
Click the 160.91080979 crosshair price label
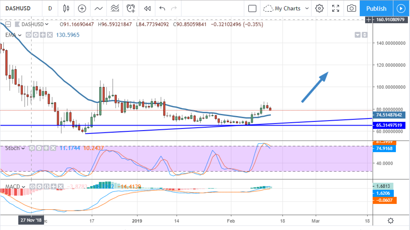click(x=390, y=20)
